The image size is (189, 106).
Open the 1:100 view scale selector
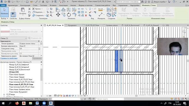(49, 96)
